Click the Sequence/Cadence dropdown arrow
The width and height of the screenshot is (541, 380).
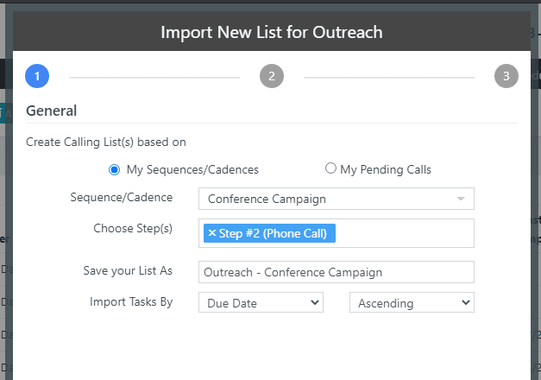tap(461, 199)
